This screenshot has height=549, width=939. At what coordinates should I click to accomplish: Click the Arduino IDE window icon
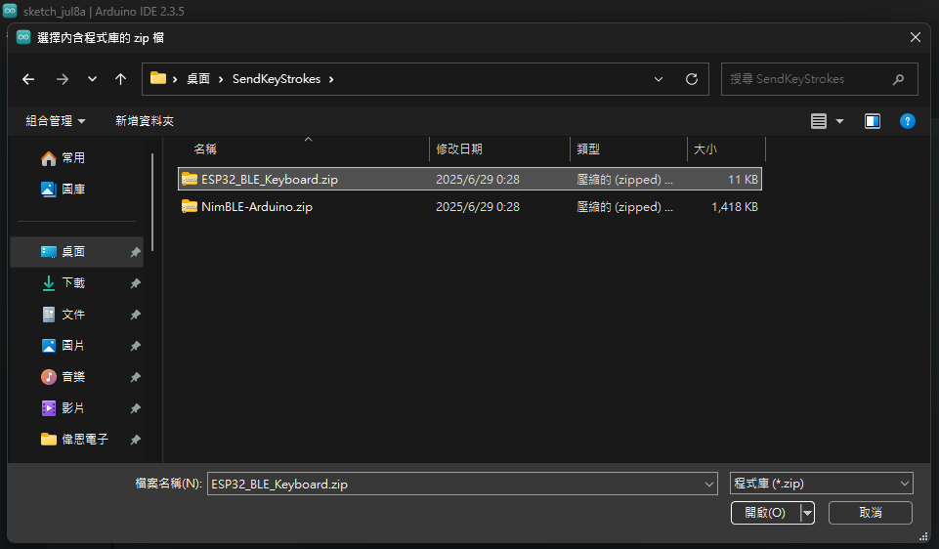tap(10, 10)
